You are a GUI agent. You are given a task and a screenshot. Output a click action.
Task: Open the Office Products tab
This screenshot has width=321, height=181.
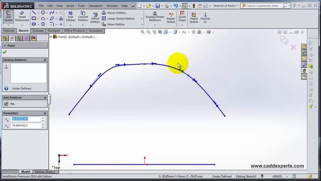[x=74, y=31]
